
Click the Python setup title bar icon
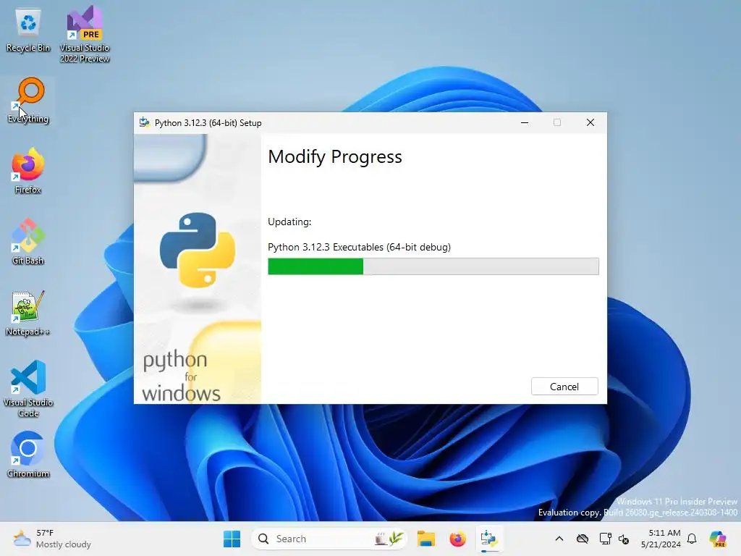[144, 122]
